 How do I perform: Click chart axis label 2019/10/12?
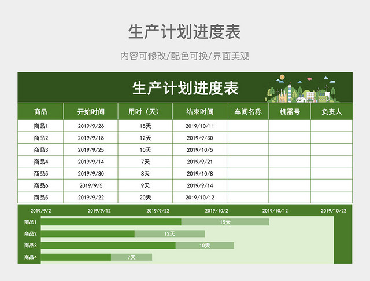[275, 210]
